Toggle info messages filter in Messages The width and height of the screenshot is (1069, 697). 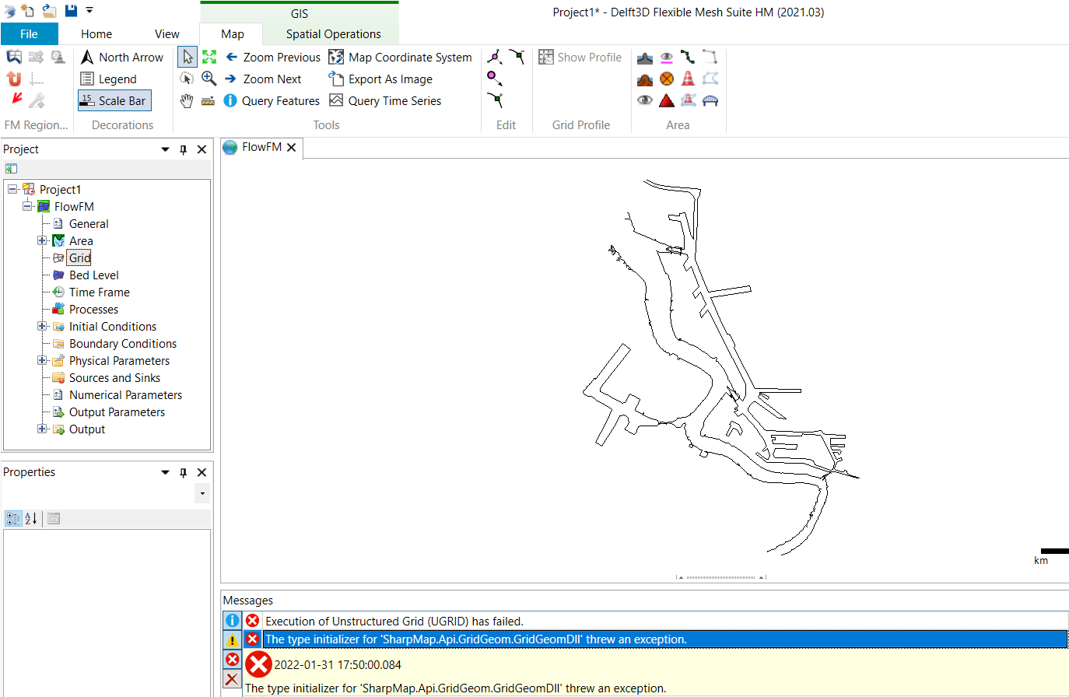coord(232,621)
